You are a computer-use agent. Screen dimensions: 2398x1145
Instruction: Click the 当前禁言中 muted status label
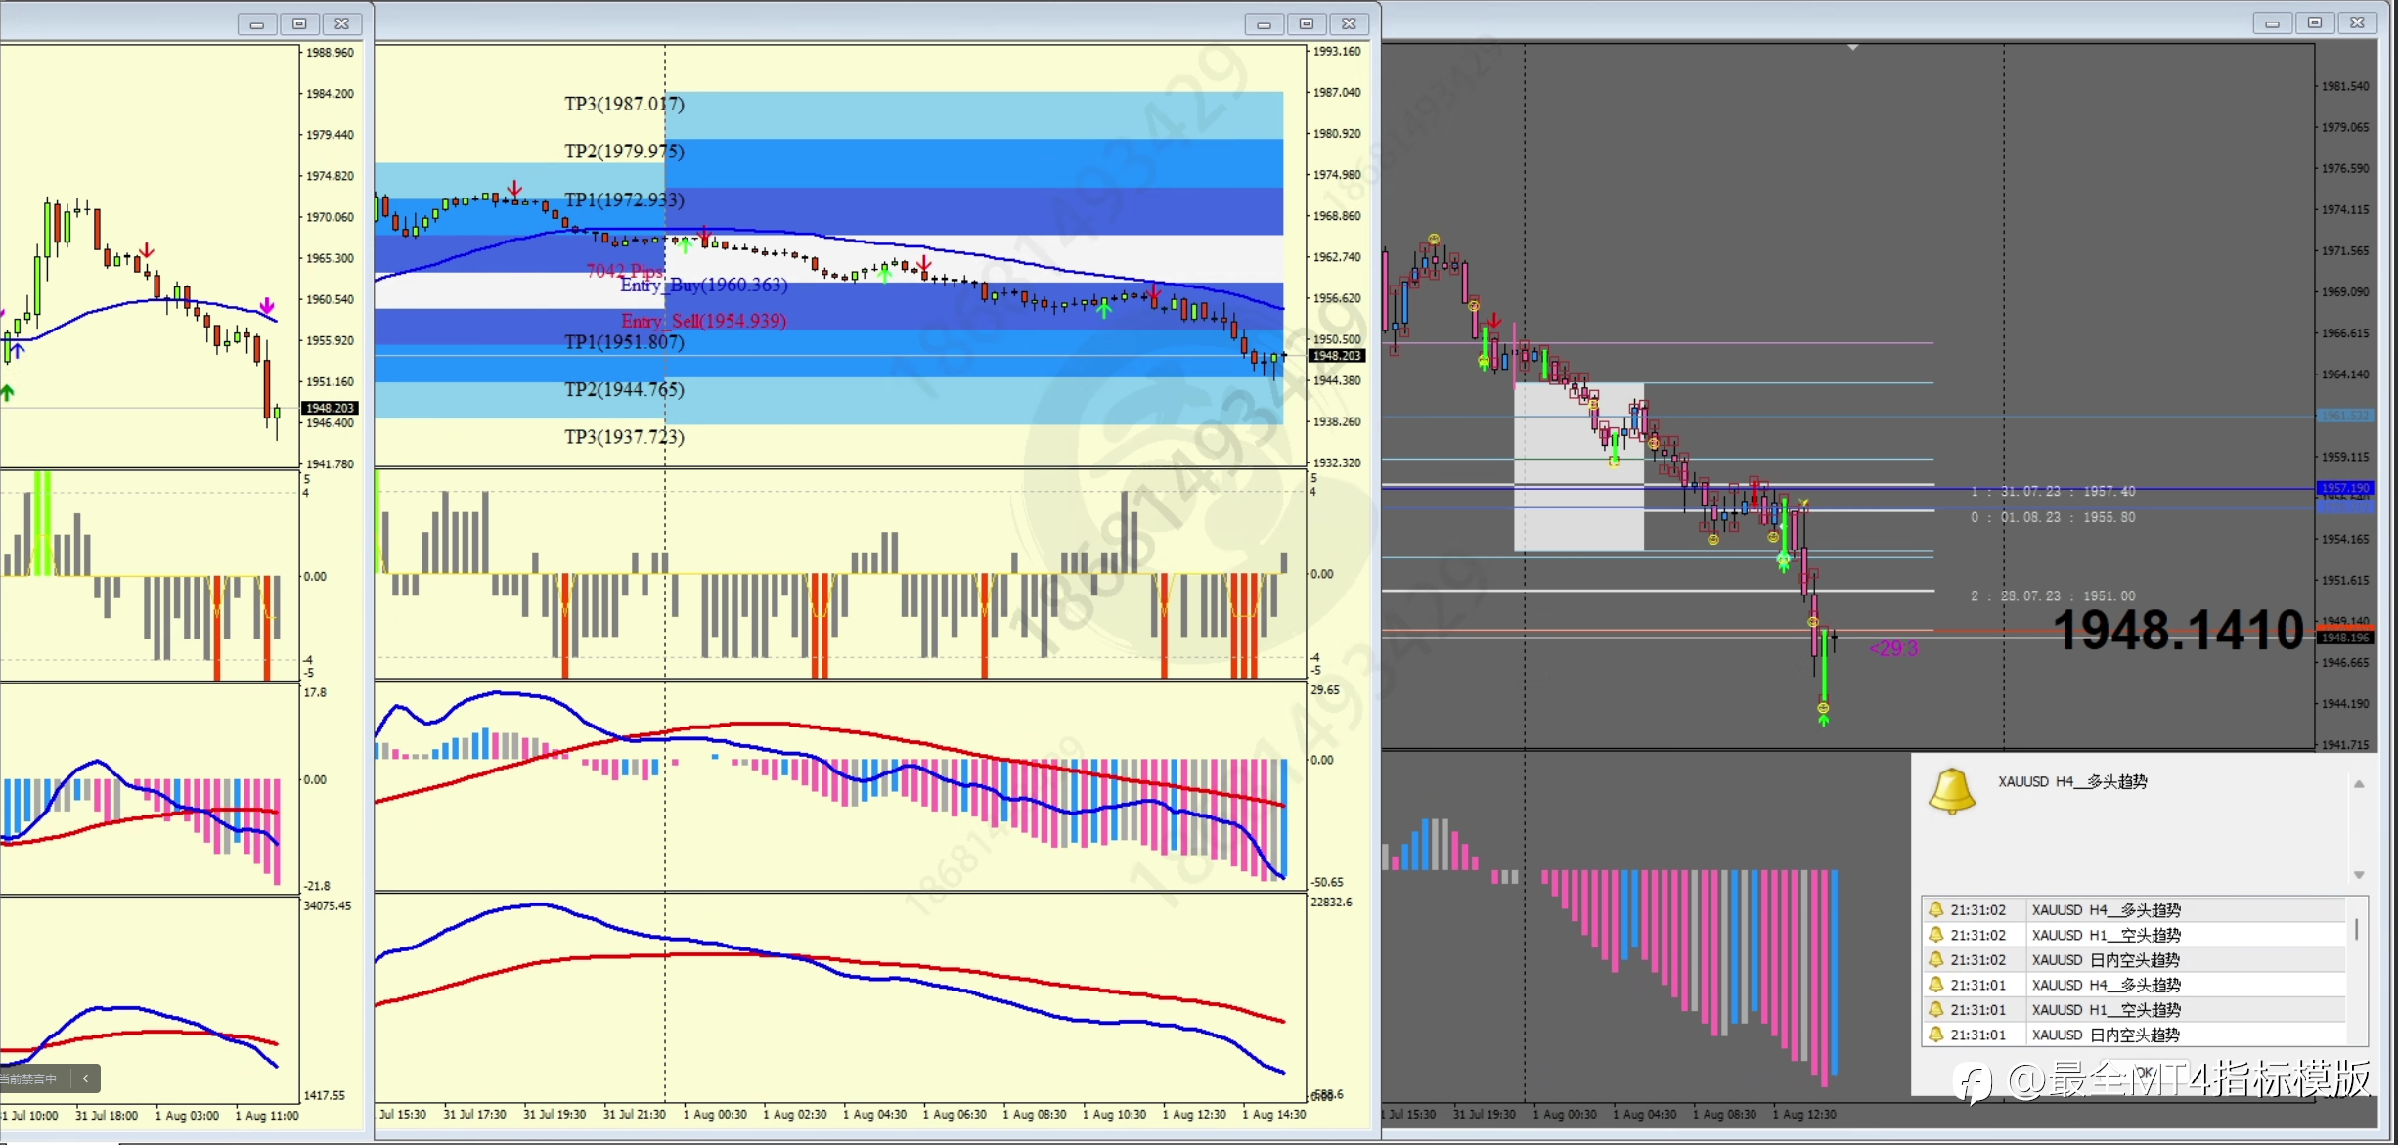click(29, 1079)
